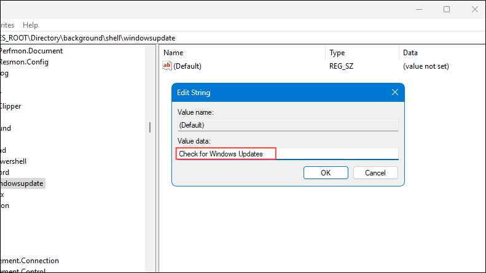Screen dimensions: 486x273
Task: Click the Value data text field
Action: (288, 154)
